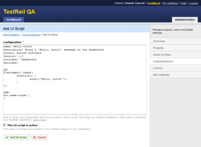Click the 'excludes:' line
This screenshot has height=147, width=201.
coord(11,63)
